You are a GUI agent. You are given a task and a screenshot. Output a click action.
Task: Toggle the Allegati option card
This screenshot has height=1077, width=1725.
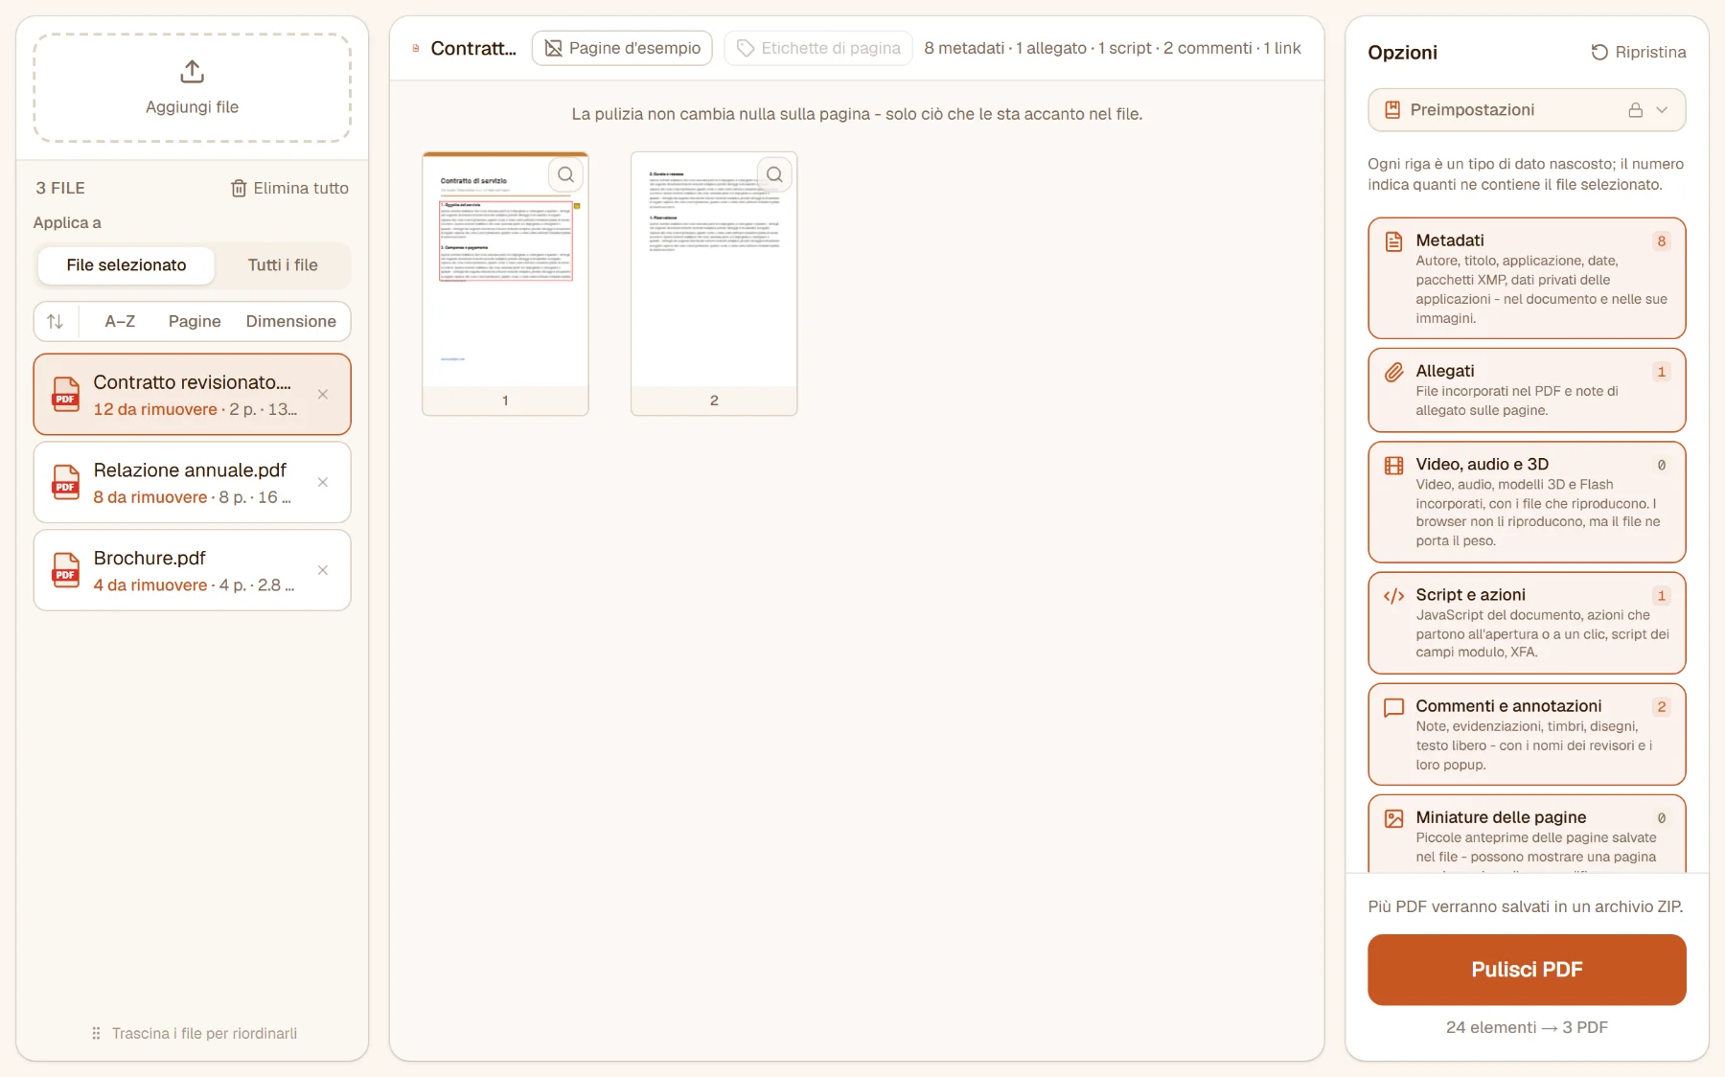[x=1527, y=390]
